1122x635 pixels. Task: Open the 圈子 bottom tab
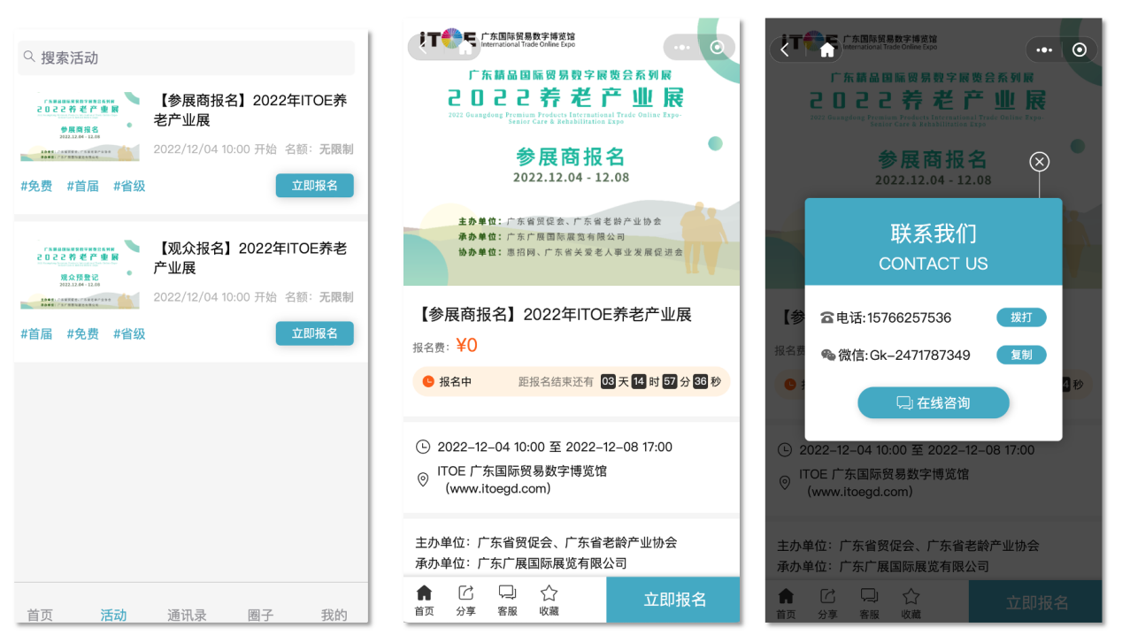(x=260, y=615)
